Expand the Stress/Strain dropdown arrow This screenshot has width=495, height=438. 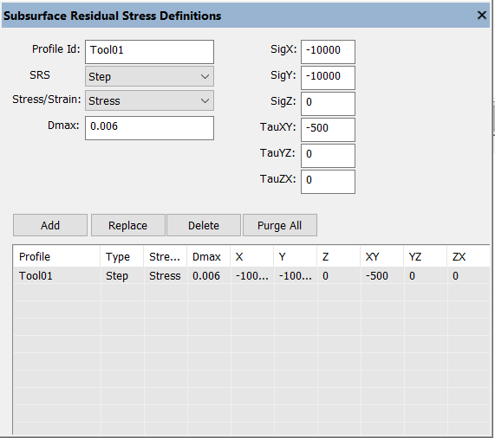205,100
